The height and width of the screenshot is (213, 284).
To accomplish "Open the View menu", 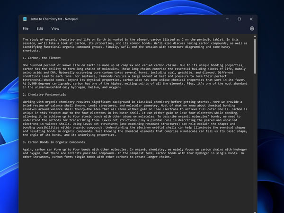I will [55, 28].
